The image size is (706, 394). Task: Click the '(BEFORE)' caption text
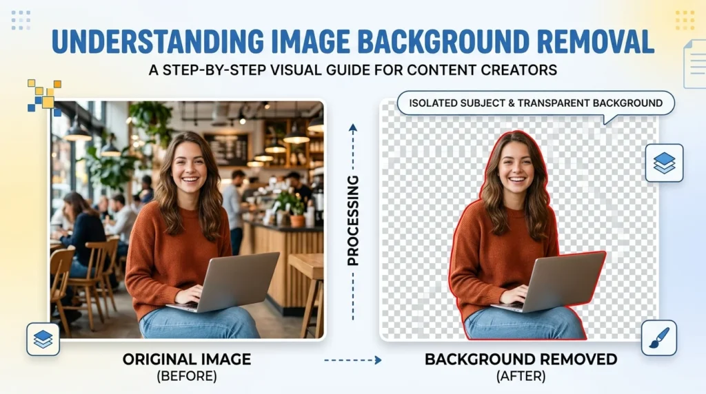187,376
